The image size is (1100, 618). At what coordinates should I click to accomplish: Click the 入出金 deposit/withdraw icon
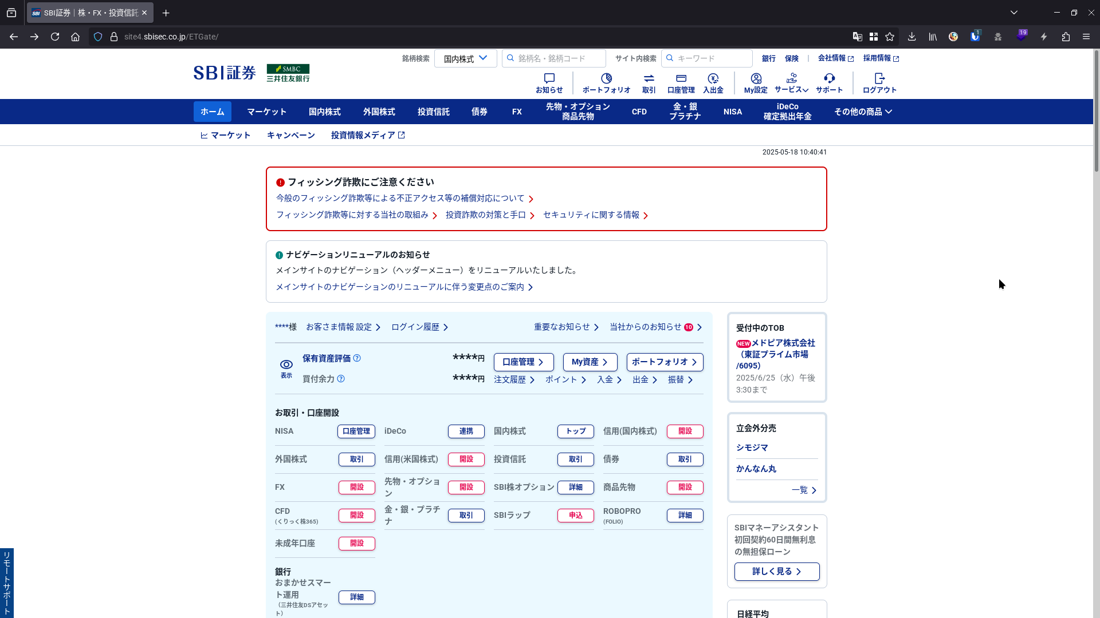[713, 83]
